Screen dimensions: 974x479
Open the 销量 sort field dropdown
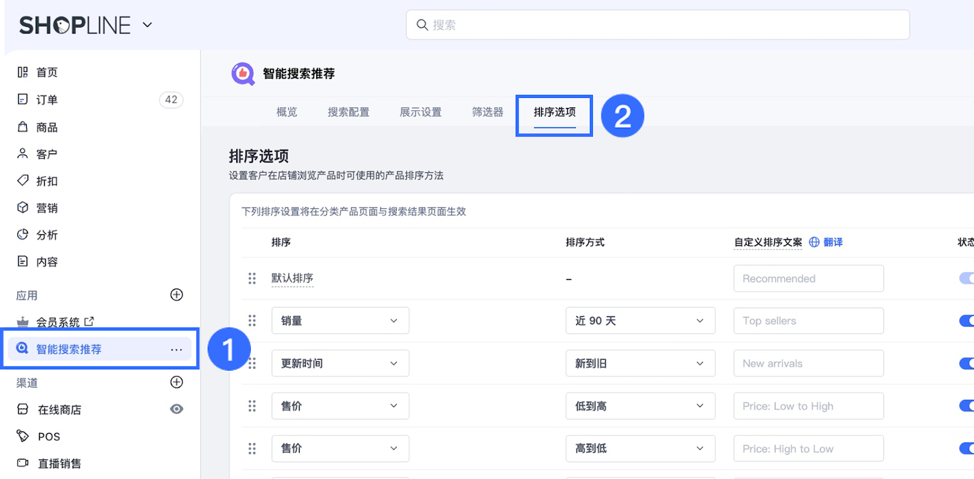[340, 321]
